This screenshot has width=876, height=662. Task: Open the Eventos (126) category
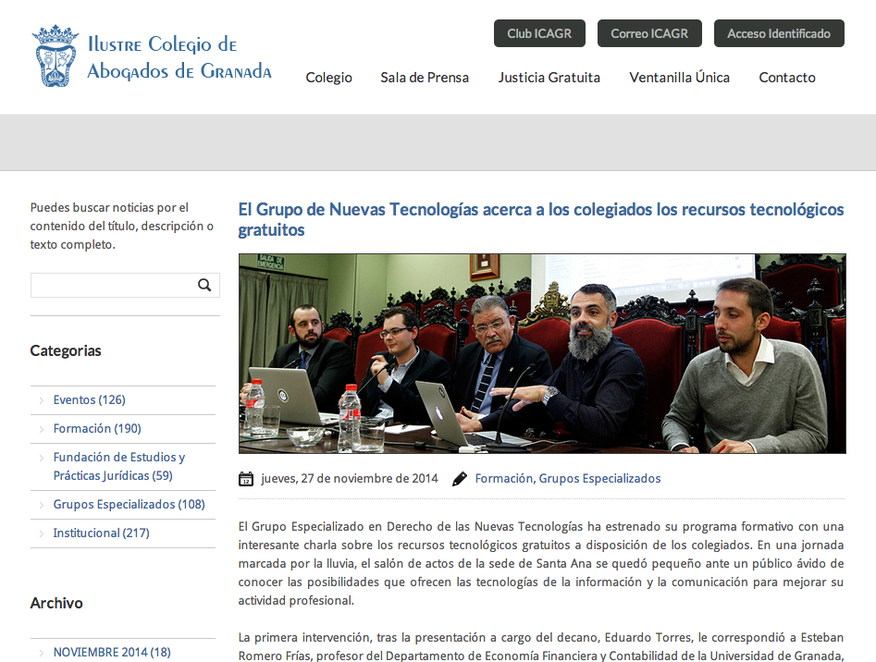click(90, 399)
